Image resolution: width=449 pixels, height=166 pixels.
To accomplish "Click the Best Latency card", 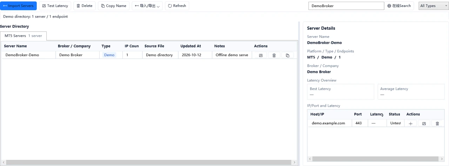I will (x=341, y=92).
